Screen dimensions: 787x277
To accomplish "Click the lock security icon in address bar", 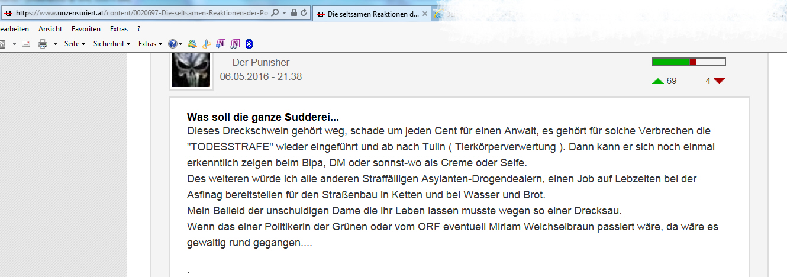I will 294,13.
